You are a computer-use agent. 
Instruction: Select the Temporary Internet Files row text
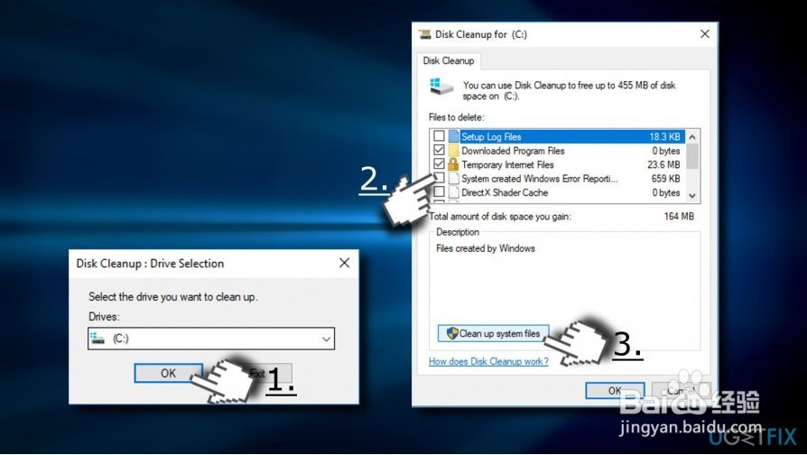(507, 164)
